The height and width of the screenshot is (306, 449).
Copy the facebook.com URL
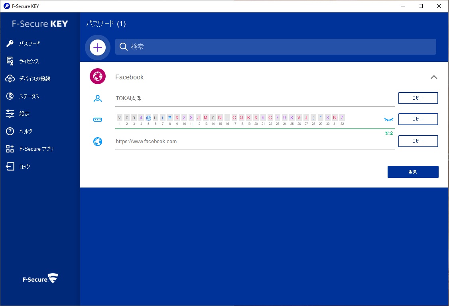pyautogui.click(x=418, y=141)
